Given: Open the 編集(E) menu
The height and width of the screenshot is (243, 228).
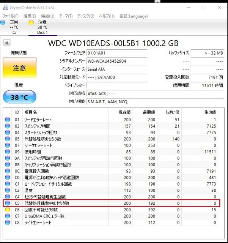Looking at the screenshot, I should tap(30, 16).
